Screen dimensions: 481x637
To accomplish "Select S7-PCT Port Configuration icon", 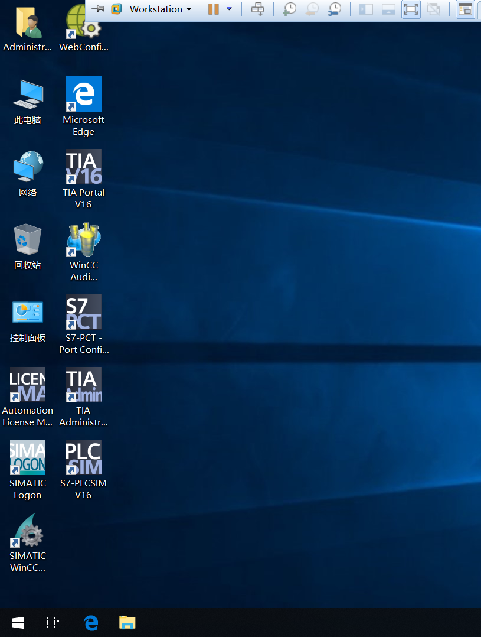I will click(x=83, y=313).
